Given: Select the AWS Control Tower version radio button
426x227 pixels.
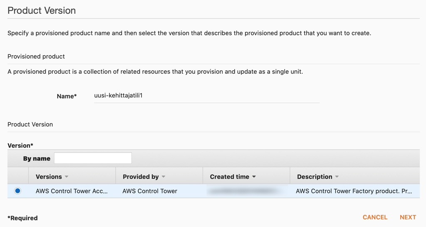Looking at the screenshot, I should click(17, 191).
